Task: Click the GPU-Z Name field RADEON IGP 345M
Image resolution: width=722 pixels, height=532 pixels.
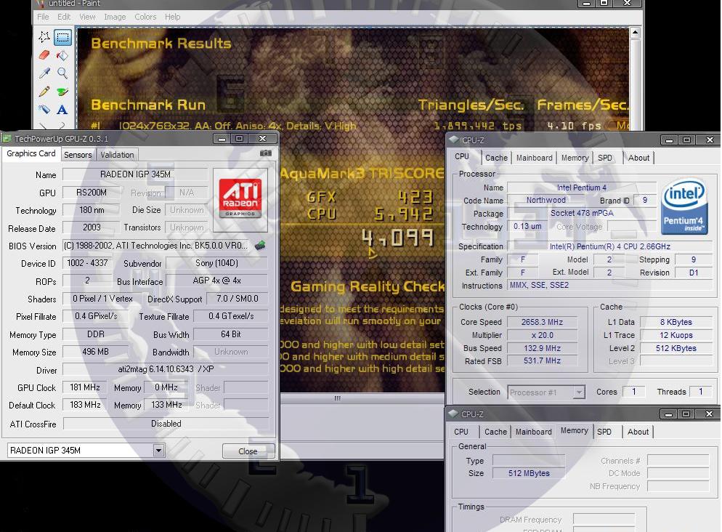Action: tap(135, 174)
